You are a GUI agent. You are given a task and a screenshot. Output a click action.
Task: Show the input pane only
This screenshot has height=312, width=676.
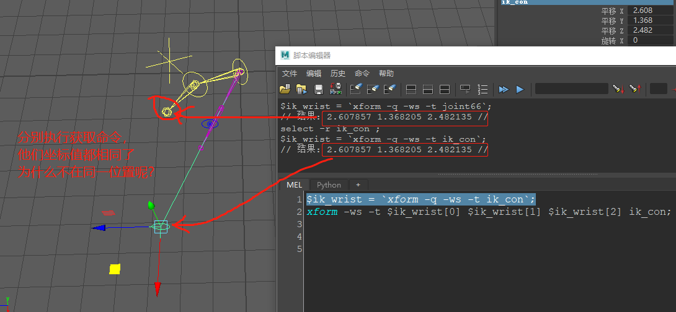click(428, 90)
